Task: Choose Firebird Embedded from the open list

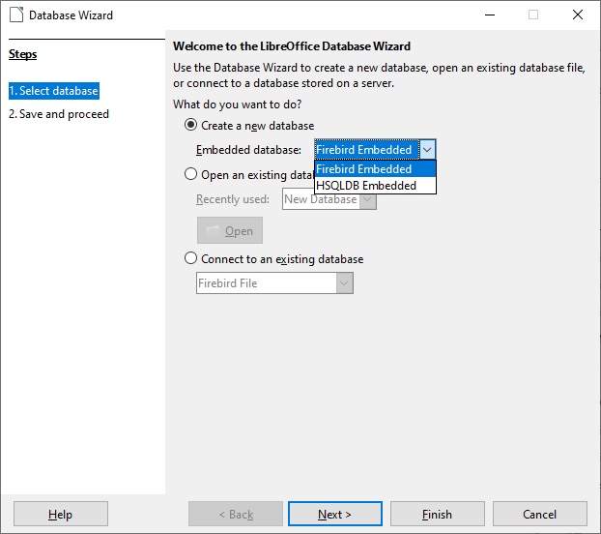Action: [x=375, y=168]
